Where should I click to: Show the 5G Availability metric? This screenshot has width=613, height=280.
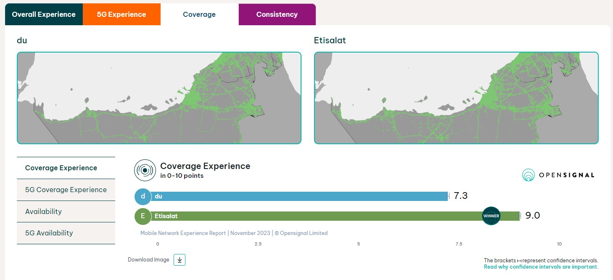pyautogui.click(x=49, y=233)
